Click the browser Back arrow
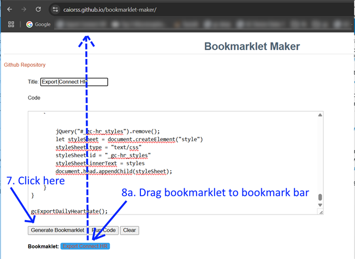 [x=9, y=9]
